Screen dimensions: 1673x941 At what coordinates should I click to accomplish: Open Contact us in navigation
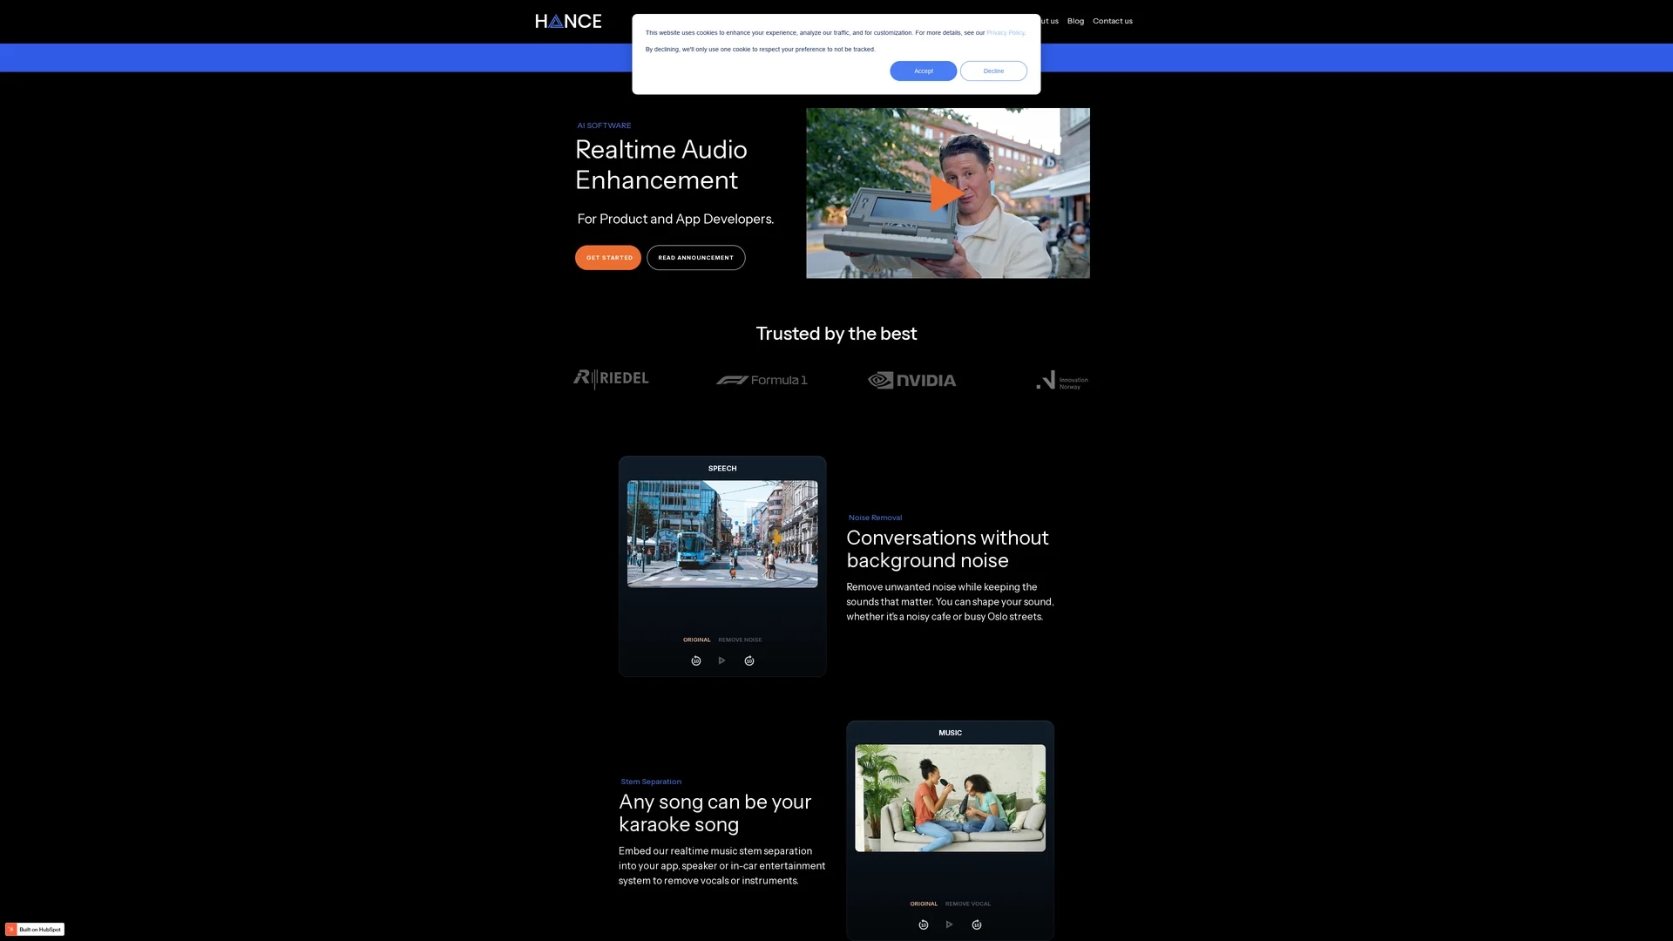(1113, 21)
